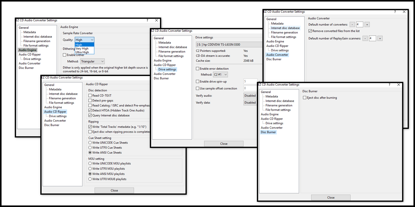Check Read Catalog / ISRC option
Image resolution: width=415 pixels, height=207 pixels.
point(90,105)
